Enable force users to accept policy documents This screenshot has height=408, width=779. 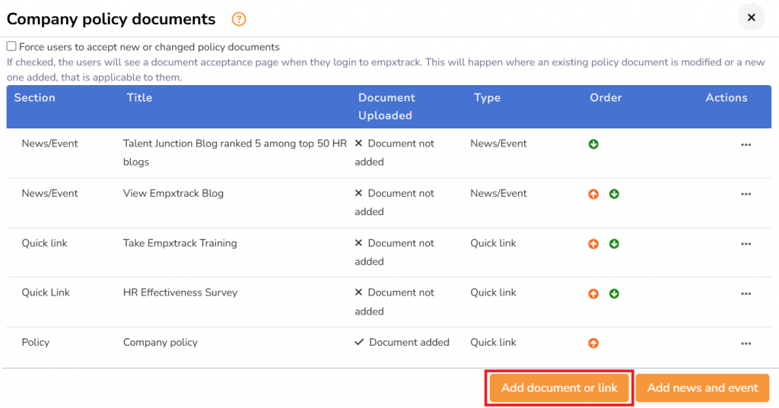pyautogui.click(x=11, y=47)
